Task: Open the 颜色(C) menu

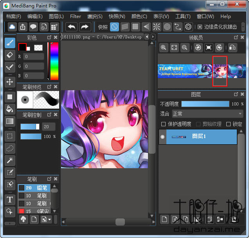Action: [x=139, y=16]
